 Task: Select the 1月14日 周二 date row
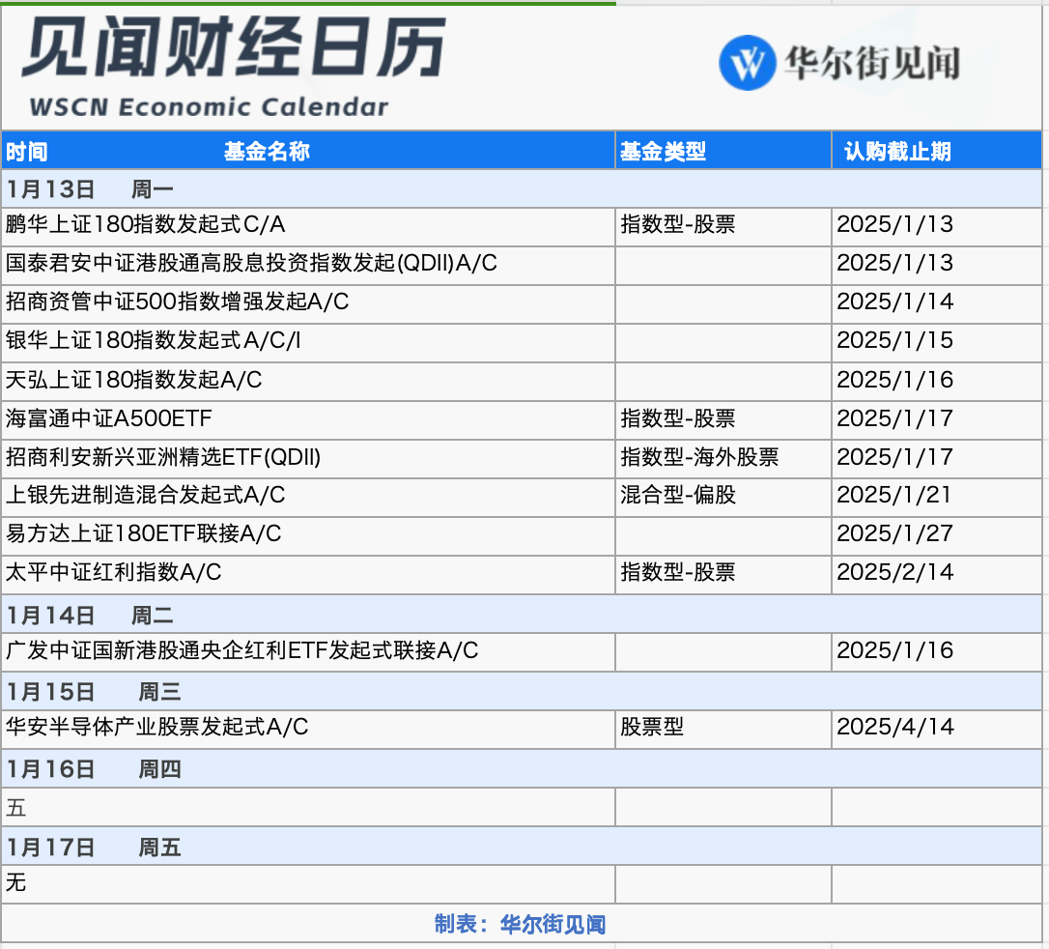pyautogui.click(x=522, y=615)
